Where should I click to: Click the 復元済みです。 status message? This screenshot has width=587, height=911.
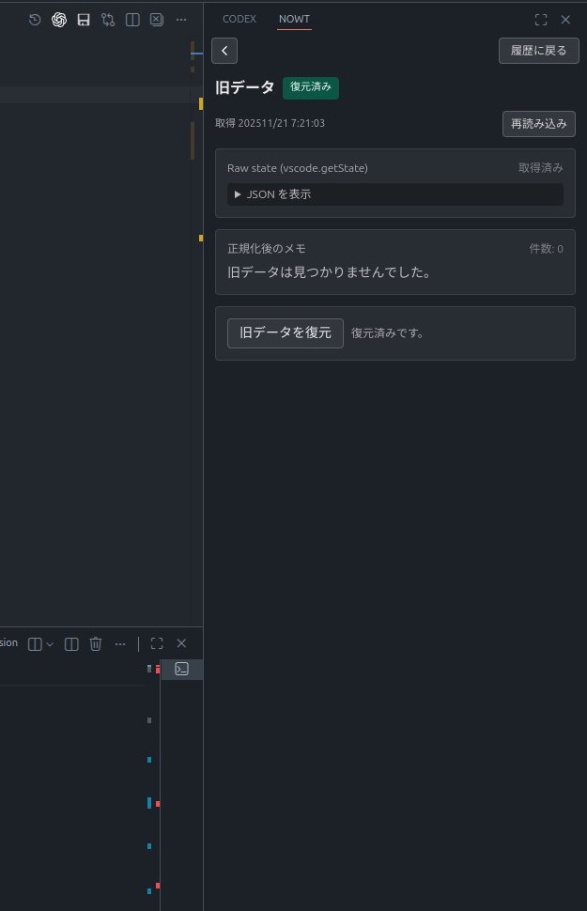pos(388,333)
